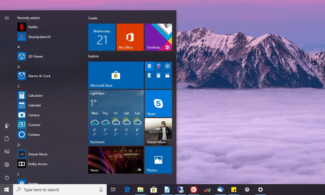Click the A letter header in app list
Screen dimensions: 325x195
(19, 67)
